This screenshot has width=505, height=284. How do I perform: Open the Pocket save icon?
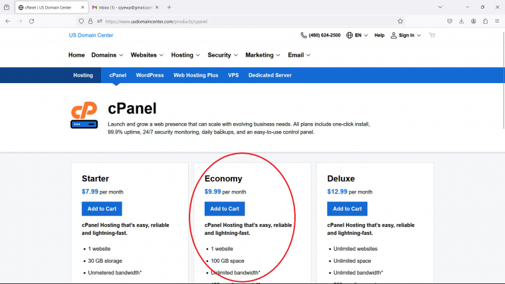point(450,21)
